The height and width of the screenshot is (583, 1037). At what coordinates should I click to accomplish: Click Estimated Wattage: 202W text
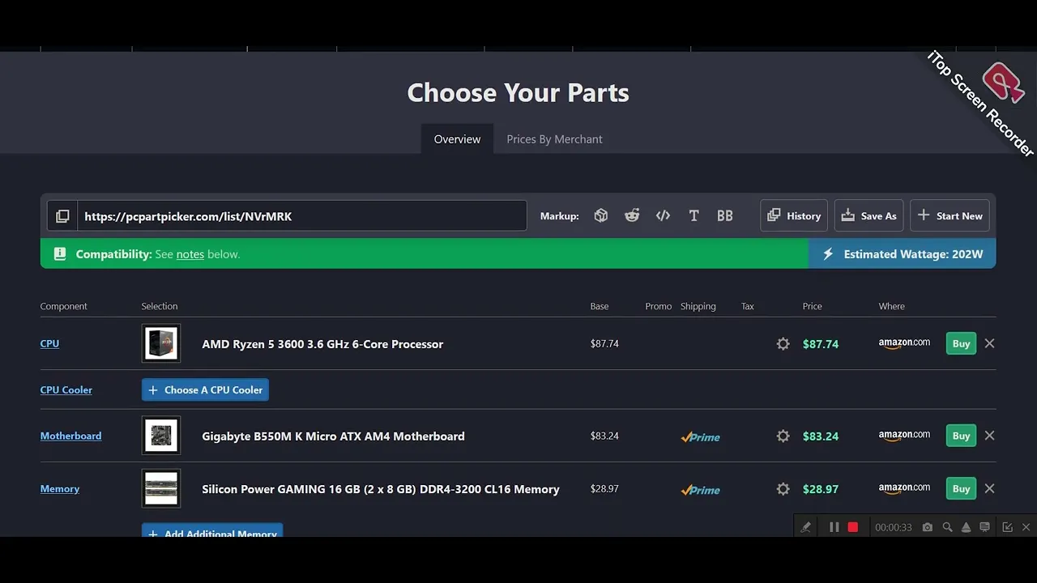click(x=913, y=254)
